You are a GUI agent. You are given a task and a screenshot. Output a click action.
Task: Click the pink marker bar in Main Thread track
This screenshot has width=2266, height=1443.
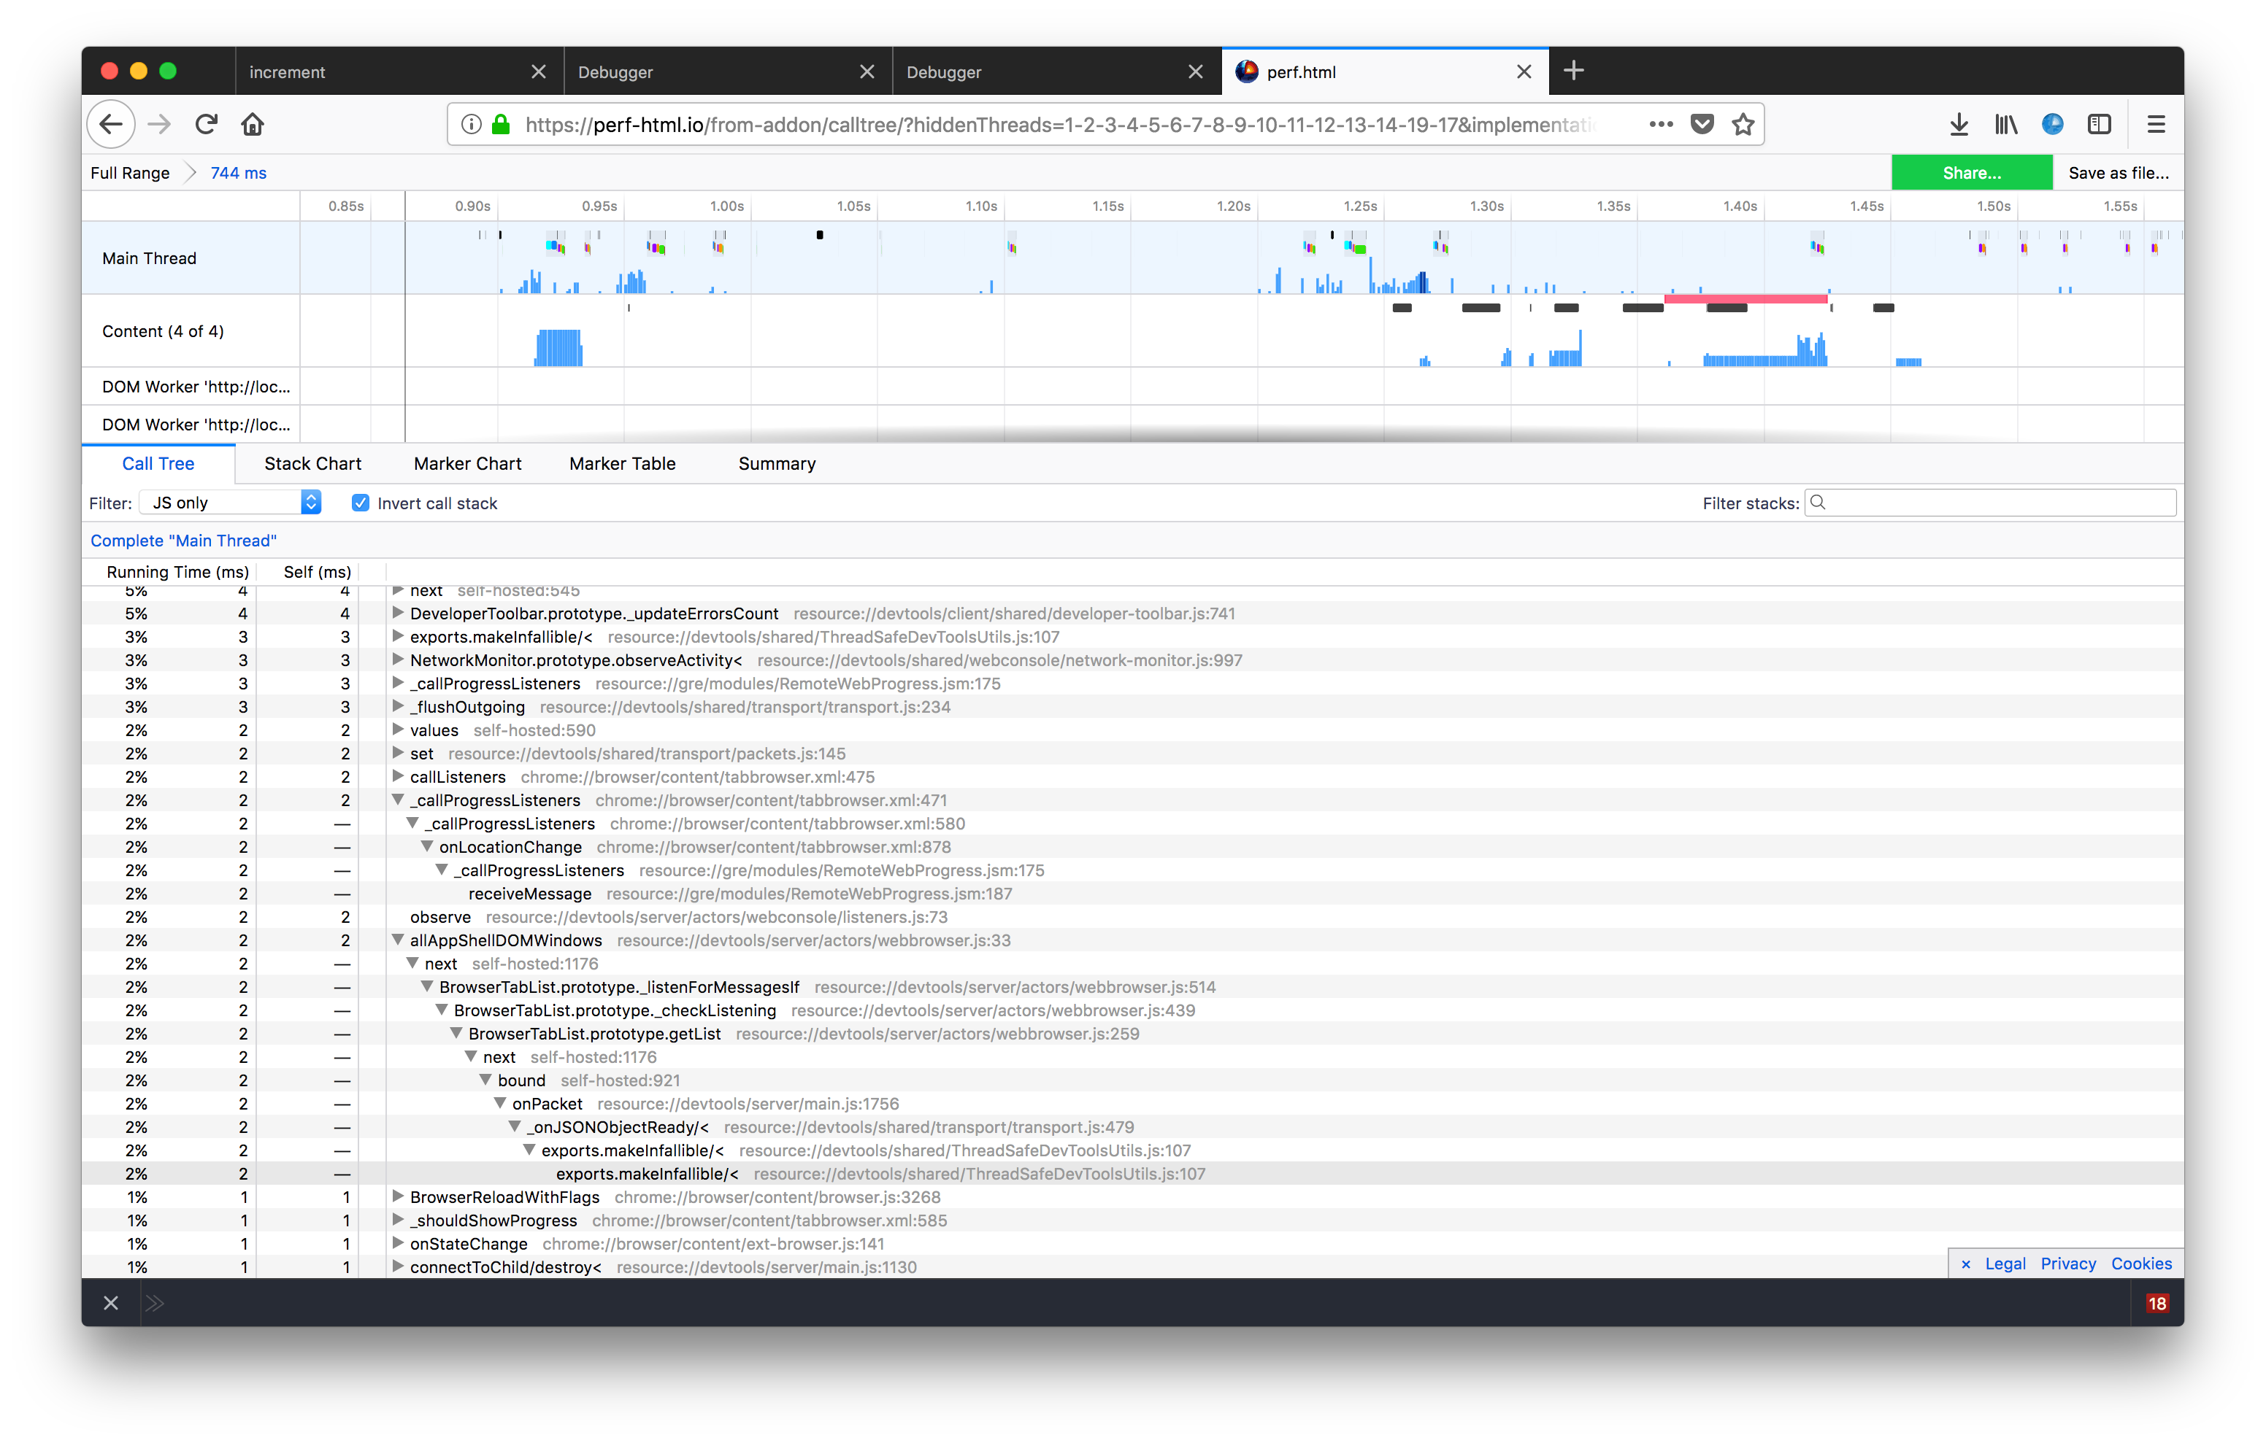[x=1745, y=298]
